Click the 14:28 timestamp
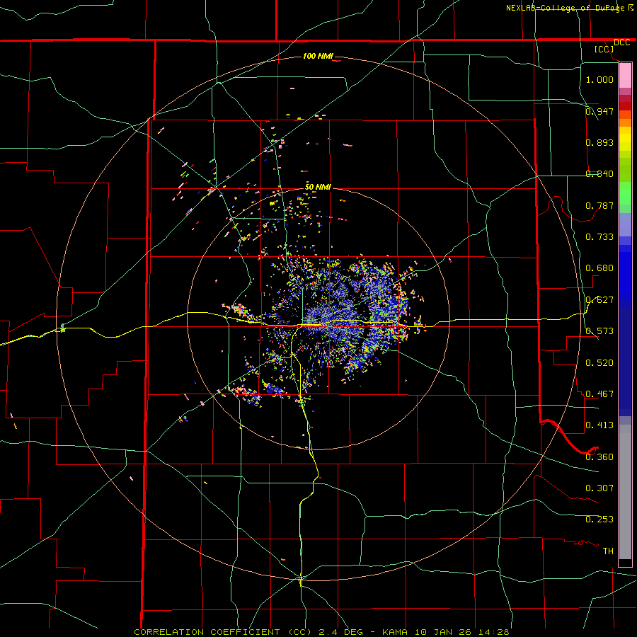The width and height of the screenshot is (637, 637). coord(493,632)
